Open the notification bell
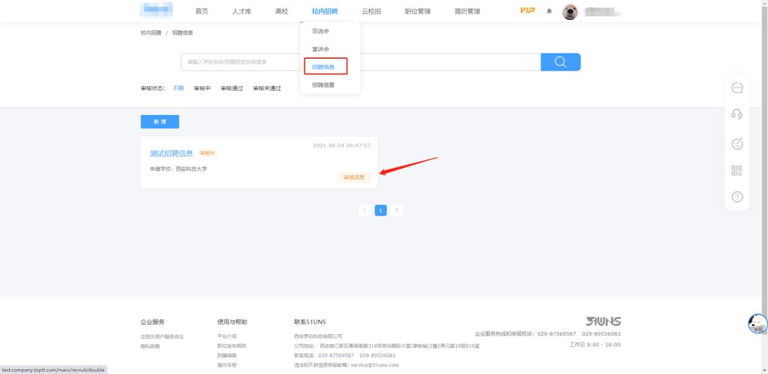768x374 pixels. tap(549, 11)
